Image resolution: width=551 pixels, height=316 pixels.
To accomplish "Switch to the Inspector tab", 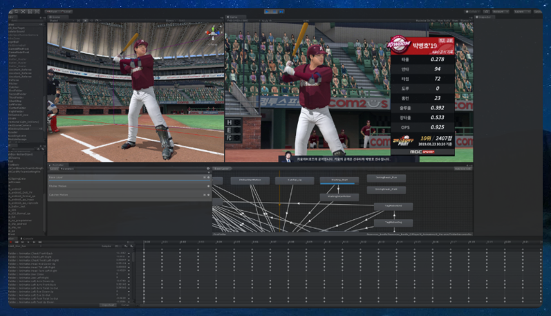I will pyautogui.click(x=485, y=17).
